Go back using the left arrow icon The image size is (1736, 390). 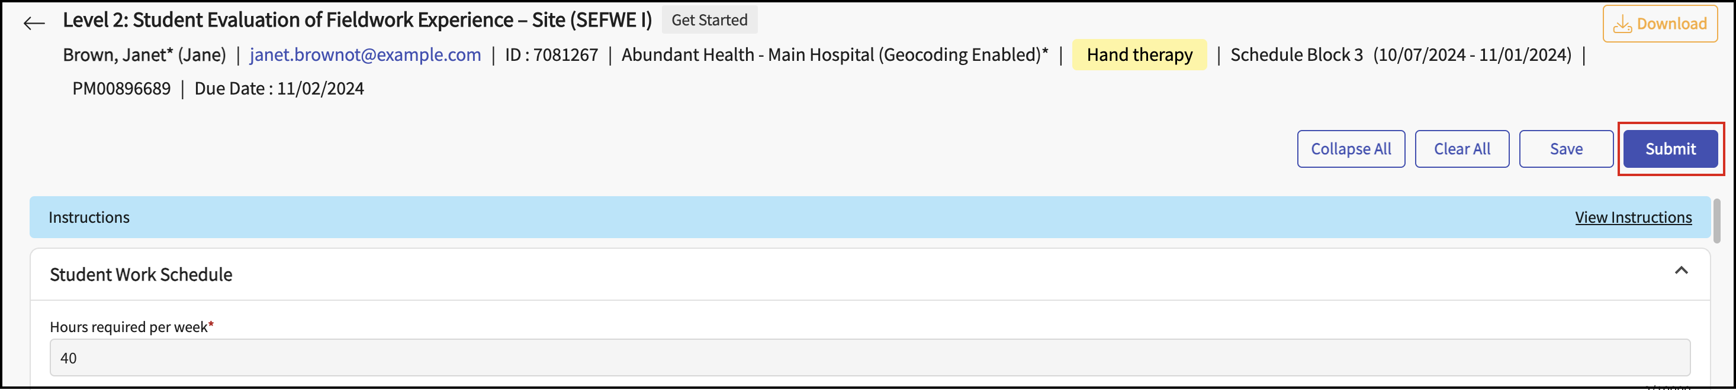pos(34,24)
